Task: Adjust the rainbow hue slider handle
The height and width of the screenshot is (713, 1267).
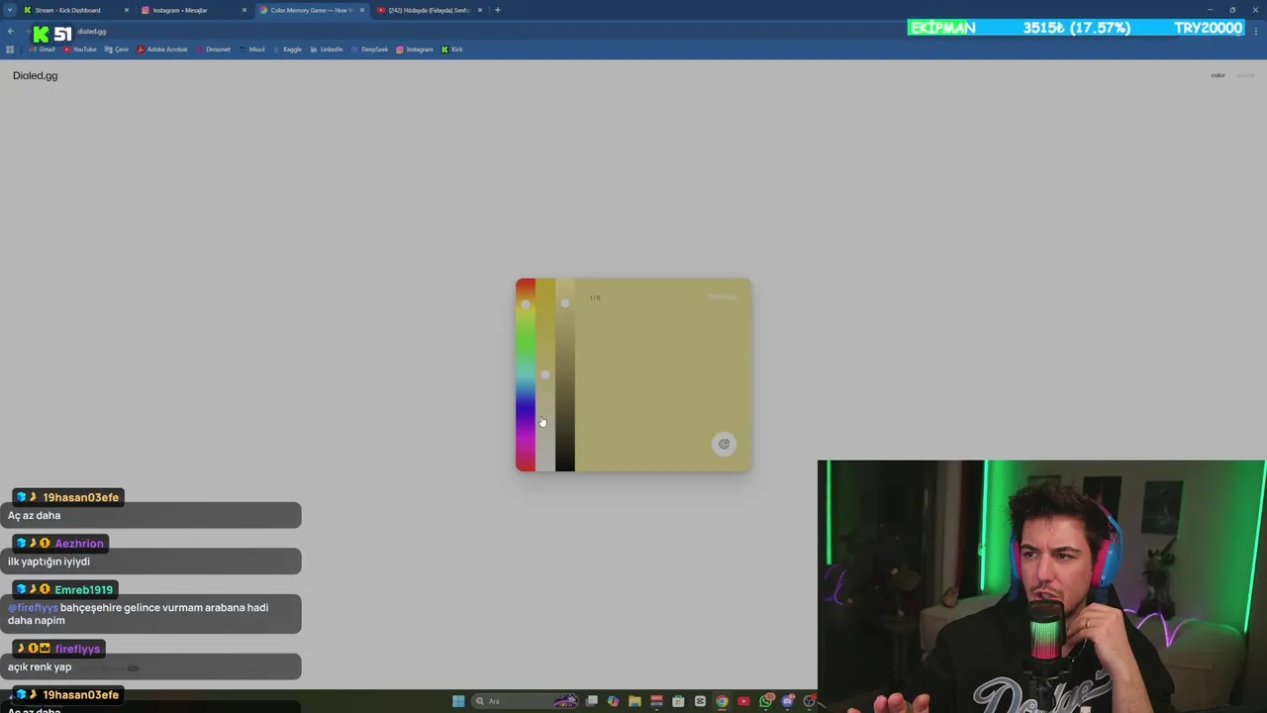Action: (x=526, y=304)
